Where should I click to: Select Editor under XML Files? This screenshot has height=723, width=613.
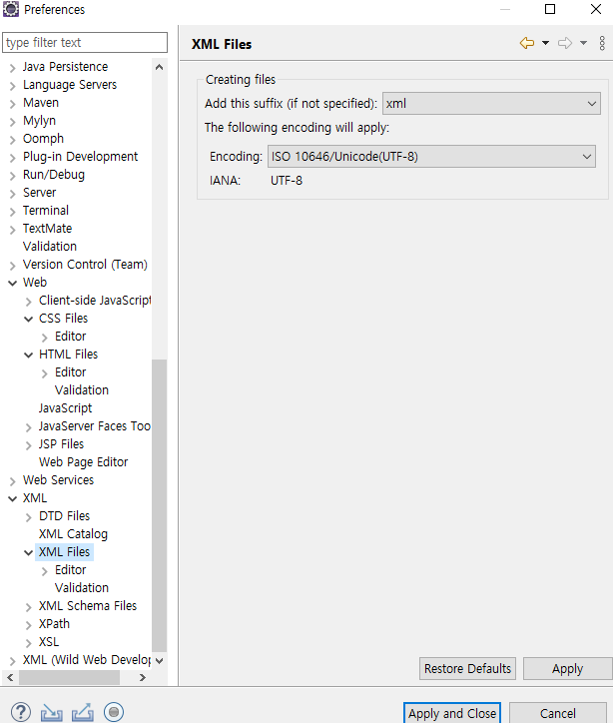pyautogui.click(x=71, y=570)
